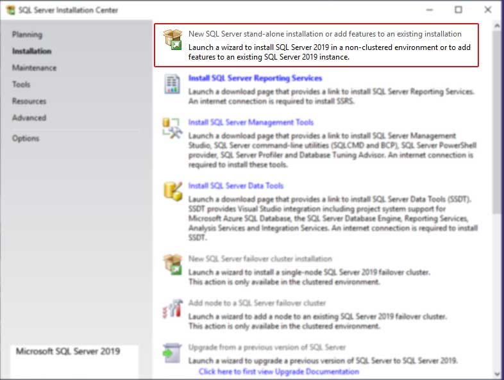Open the Planning section
The image size is (504, 380).
(27, 35)
